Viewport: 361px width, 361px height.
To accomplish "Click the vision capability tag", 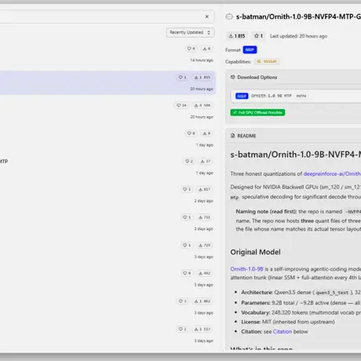I will point(267,61).
